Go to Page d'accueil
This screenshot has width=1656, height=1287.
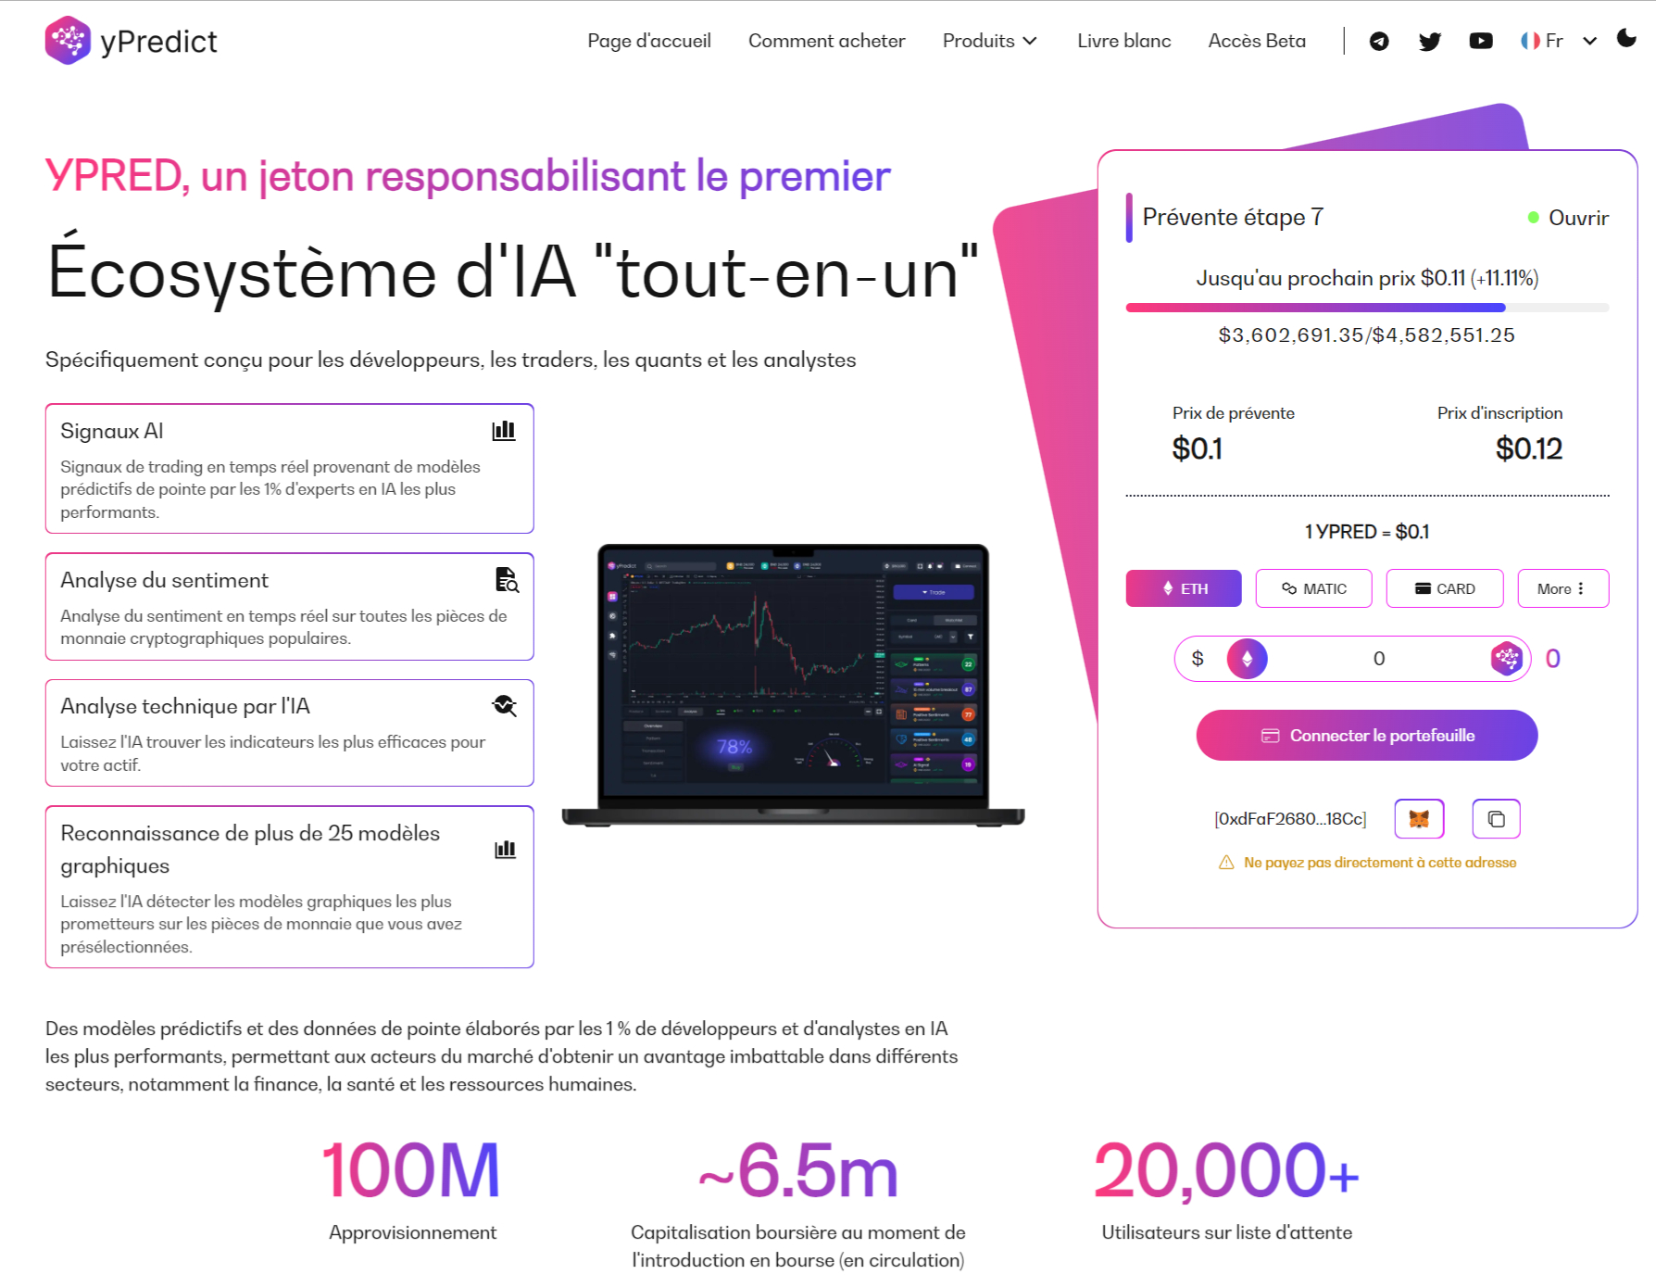tap(649, 41)
